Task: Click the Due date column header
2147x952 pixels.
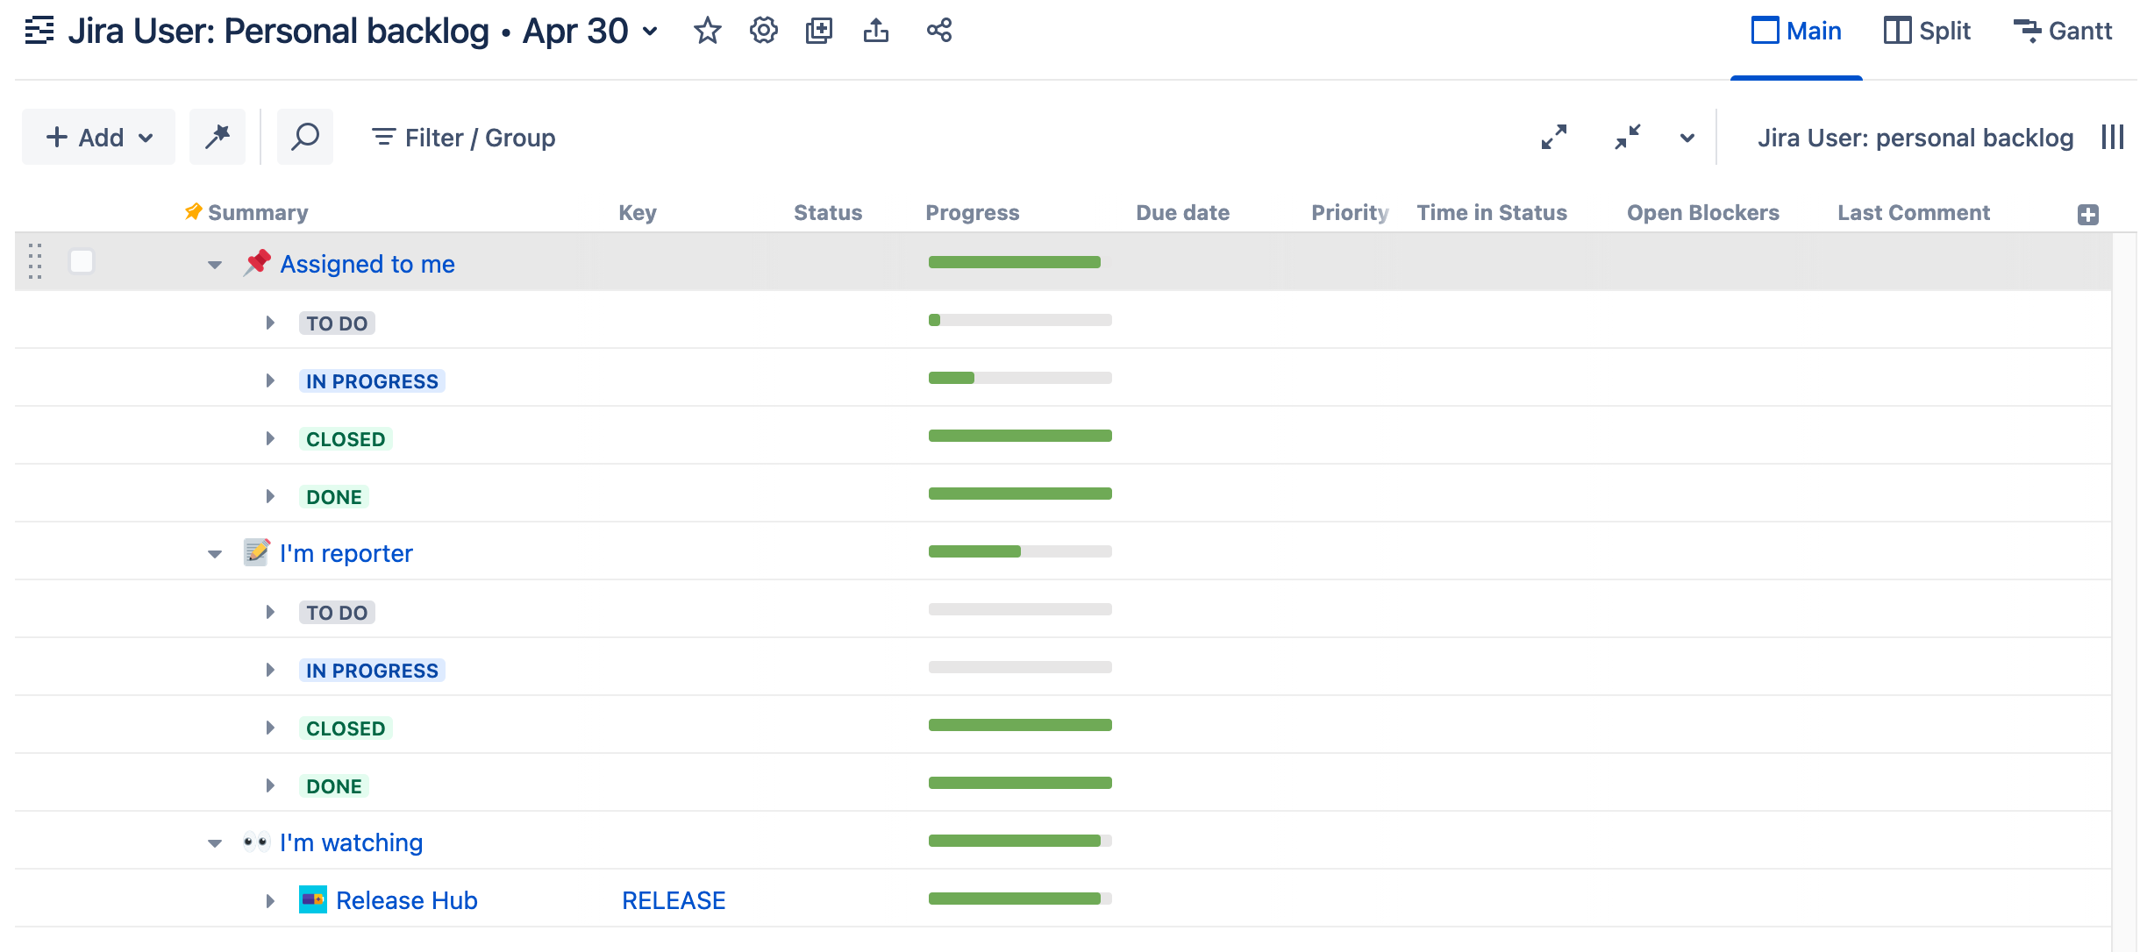Action: [x=1183, y=212]
